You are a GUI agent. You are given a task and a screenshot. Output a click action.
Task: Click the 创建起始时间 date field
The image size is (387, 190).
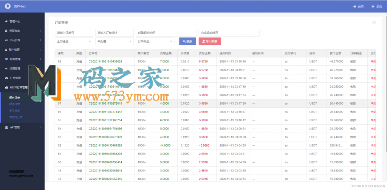tap(166, 32)
